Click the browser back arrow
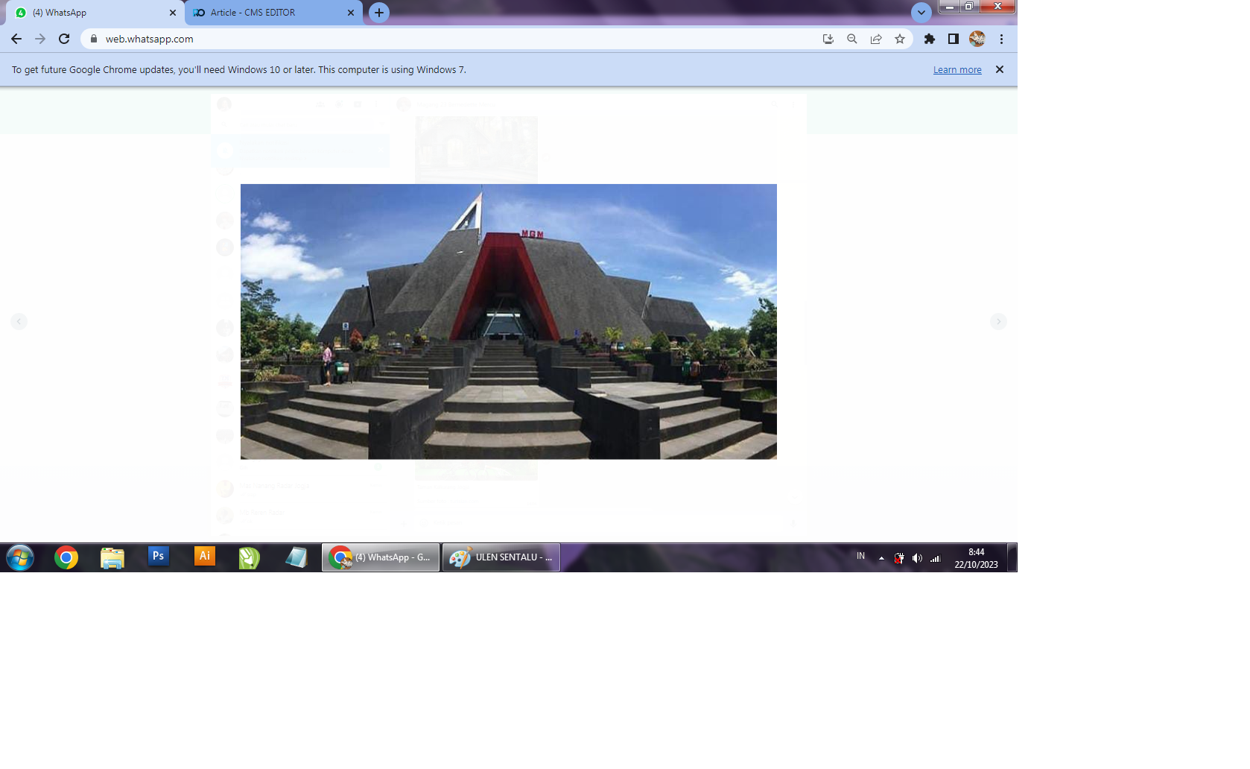The image size is (1250, 769). pyautogui.click(x=16, y=39)
